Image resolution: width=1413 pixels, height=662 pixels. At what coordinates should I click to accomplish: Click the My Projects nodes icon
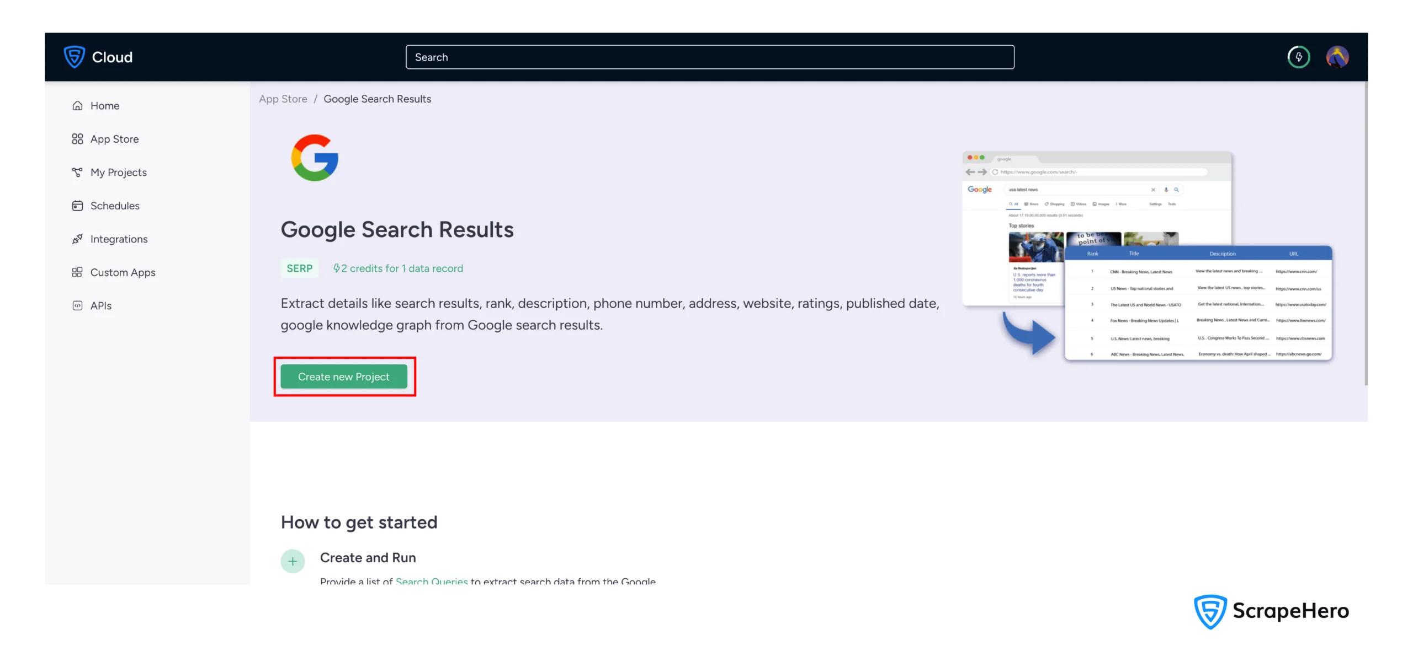click(x=77, y=172)
